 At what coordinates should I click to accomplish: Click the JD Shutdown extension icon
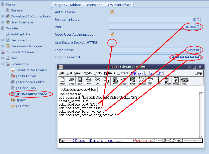13,76
